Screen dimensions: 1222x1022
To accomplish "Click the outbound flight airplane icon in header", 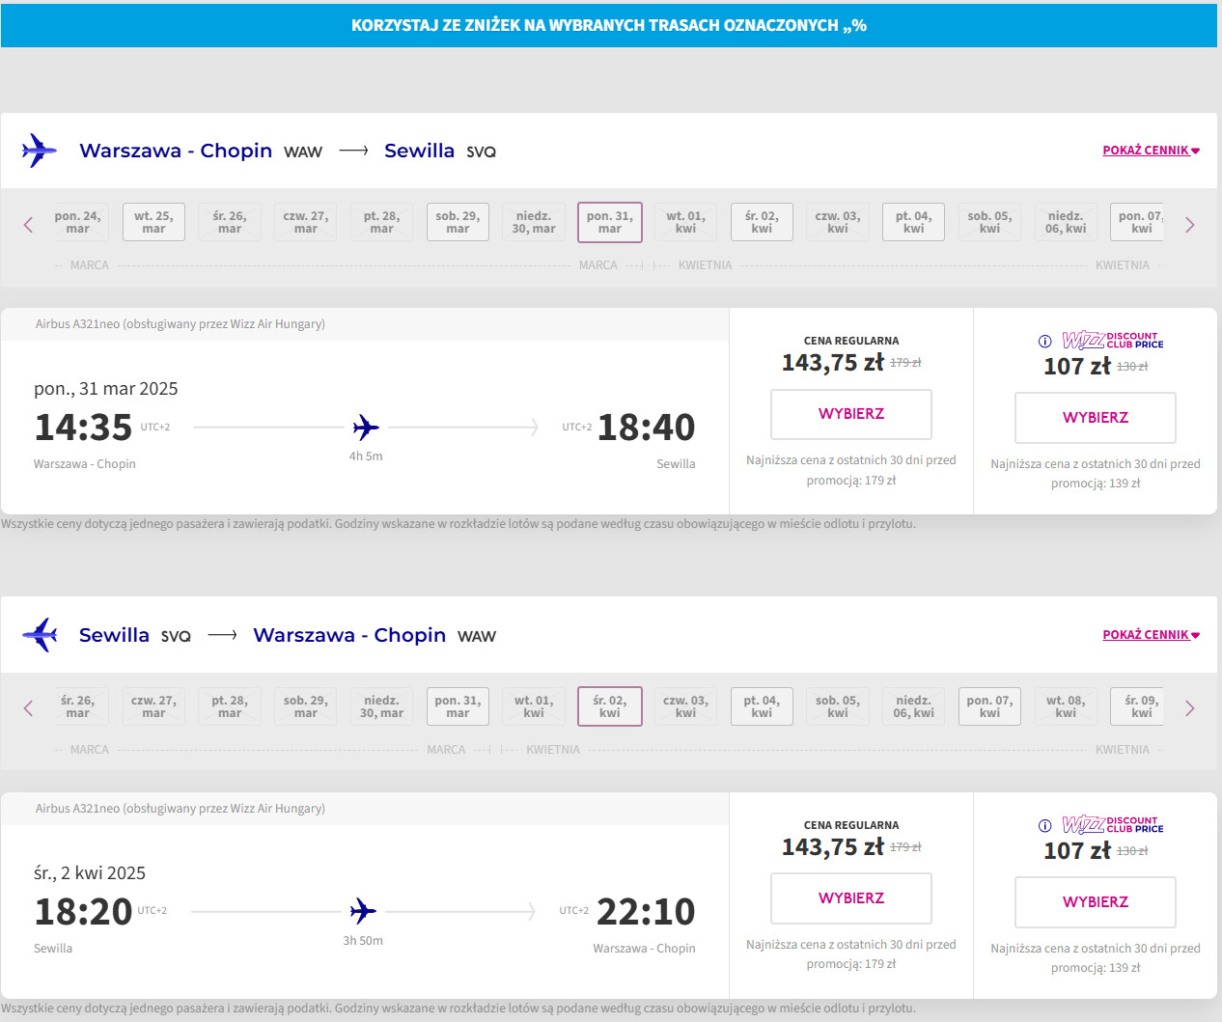I will [x=39, y=151].
